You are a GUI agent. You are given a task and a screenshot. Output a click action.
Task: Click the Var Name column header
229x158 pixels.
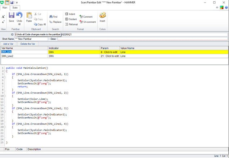click(x=24, y=48)
